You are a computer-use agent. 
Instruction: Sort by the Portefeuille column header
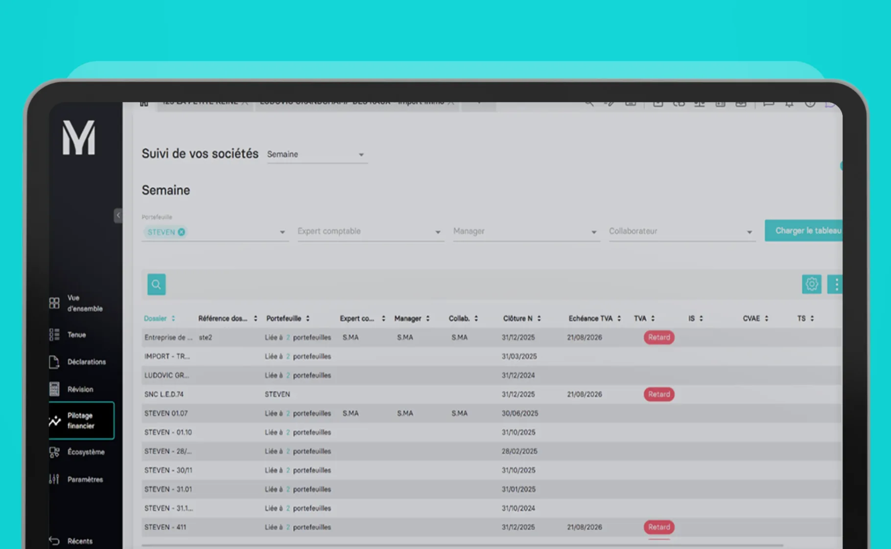(288, 319)
